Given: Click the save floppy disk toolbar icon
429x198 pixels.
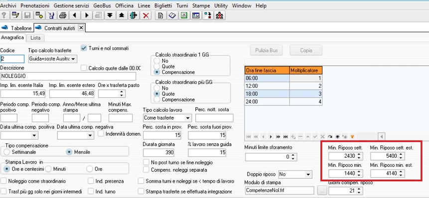Looking at the screenshot, I should [27, 15].
